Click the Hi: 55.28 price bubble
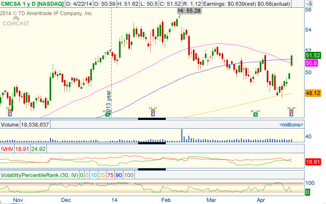 [x=189, y=10]
